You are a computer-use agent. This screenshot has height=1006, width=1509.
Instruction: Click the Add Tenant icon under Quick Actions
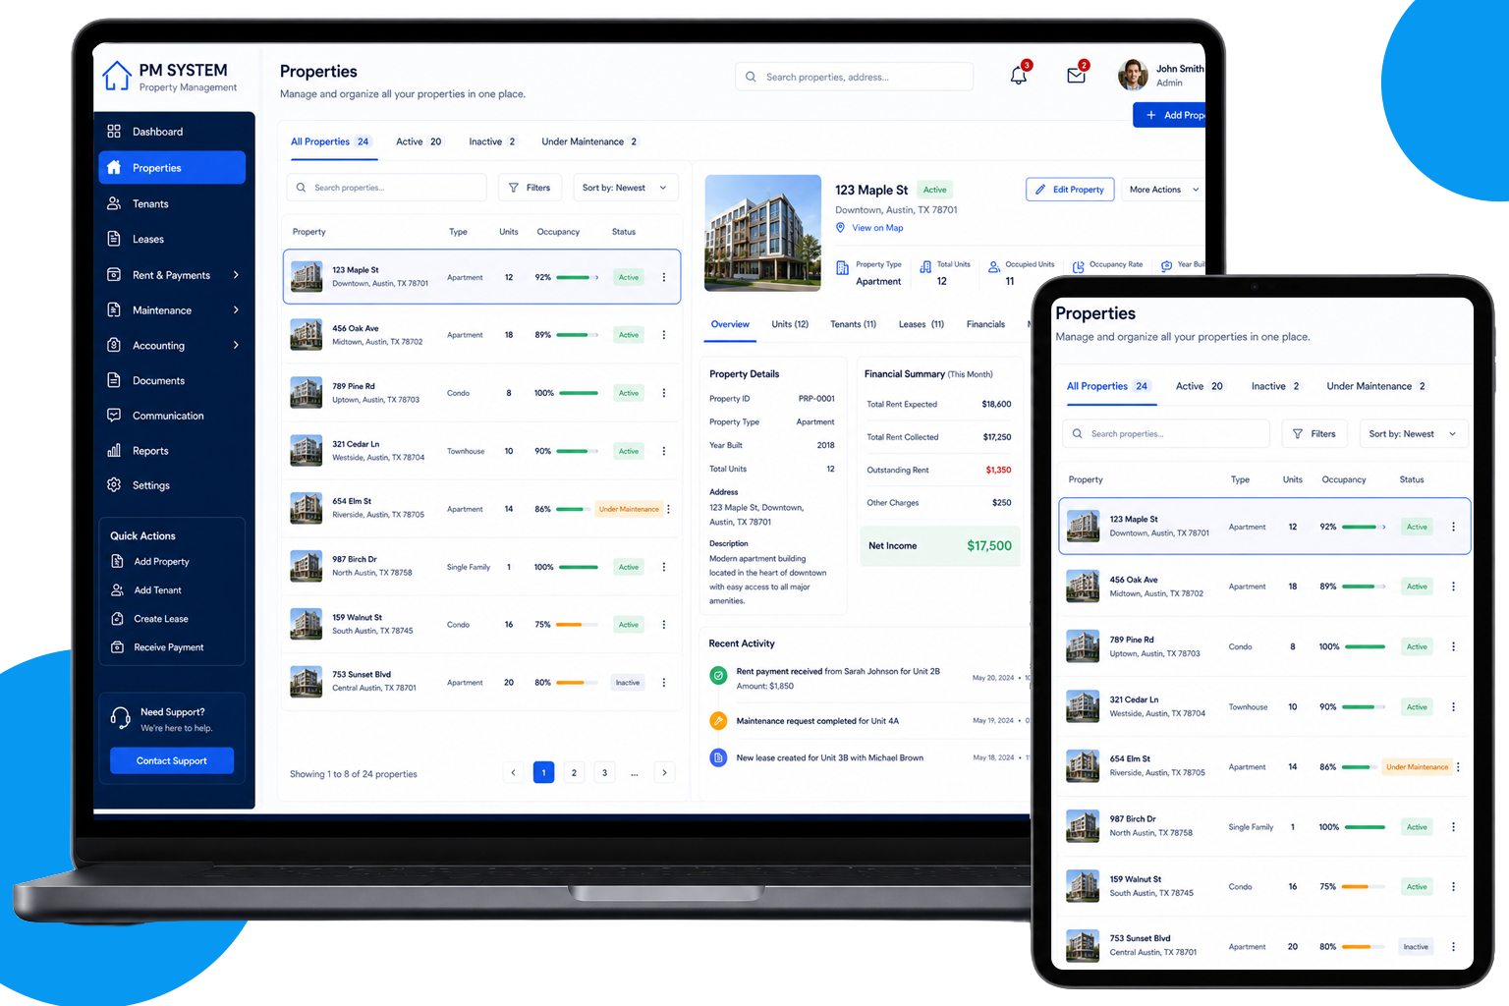coord(117,590)
